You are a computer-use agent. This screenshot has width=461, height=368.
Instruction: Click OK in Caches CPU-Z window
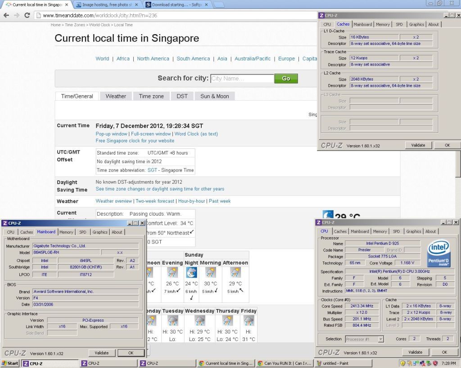coord(447,145)
